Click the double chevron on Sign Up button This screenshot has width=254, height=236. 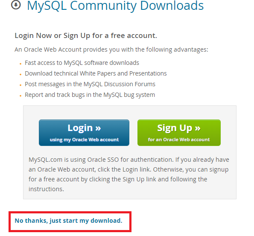pyautogui.click(x=198, y=128)
